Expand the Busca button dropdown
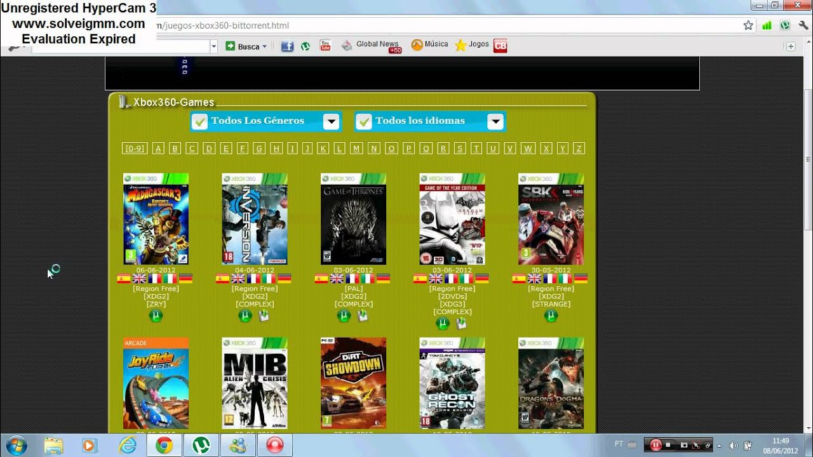The height and width of the screenshot is (457, 813). (264, 46)
